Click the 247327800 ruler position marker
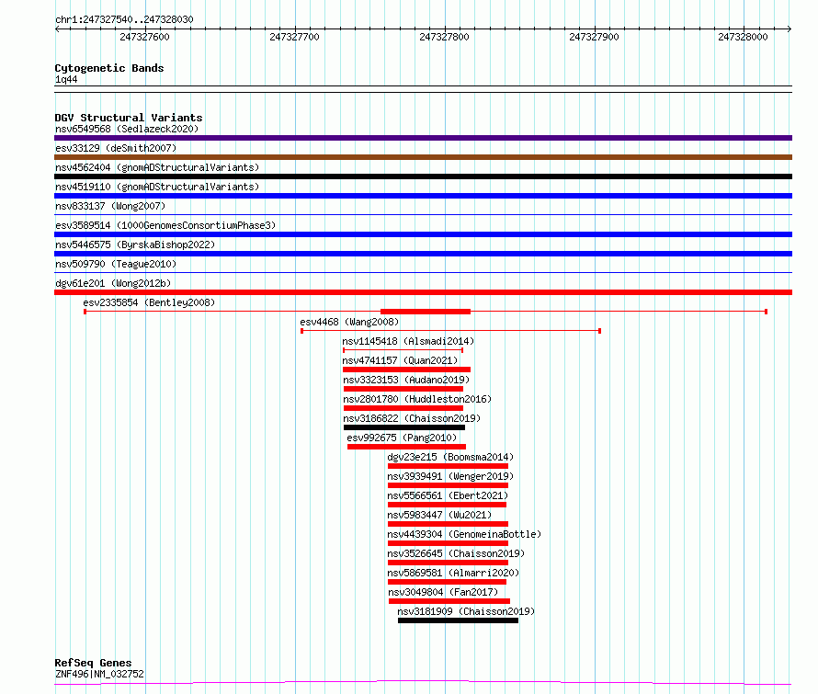Viewport: 818px width, 694px height. click(444, 38)
